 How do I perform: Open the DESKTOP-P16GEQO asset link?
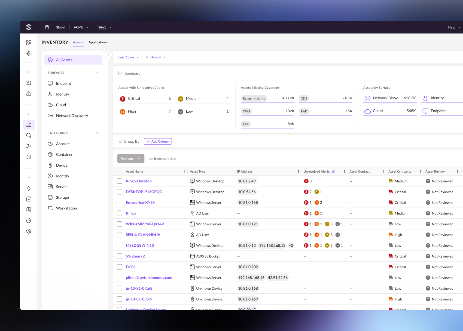144,192
